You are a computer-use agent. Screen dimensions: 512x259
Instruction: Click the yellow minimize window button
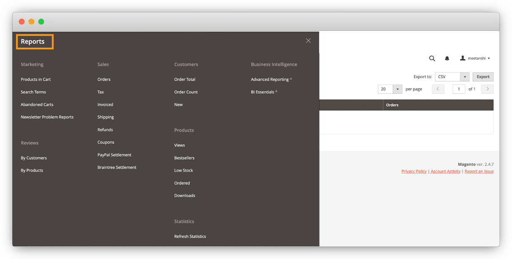pyautogui.click(x=31, y=22)
